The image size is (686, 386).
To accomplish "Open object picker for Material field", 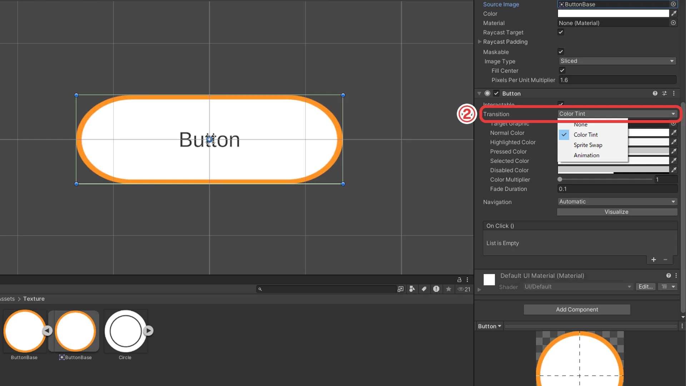I will pos(673,23).
